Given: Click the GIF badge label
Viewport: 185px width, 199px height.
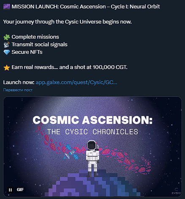Looking at the screenshot, I should pyautogui.click(x=20, y=190).
